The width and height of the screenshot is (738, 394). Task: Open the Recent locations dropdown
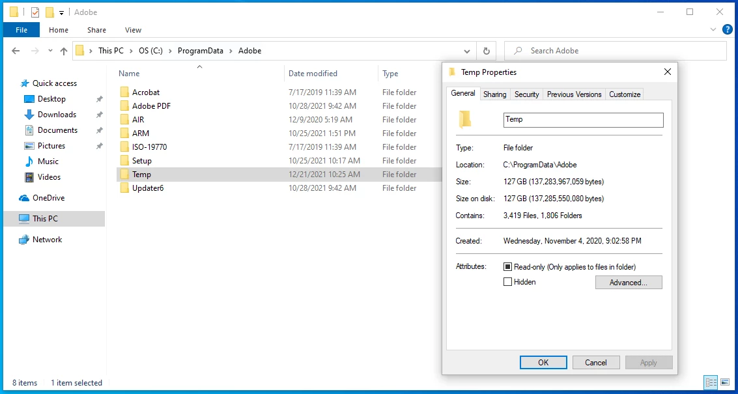coord(50,51)
